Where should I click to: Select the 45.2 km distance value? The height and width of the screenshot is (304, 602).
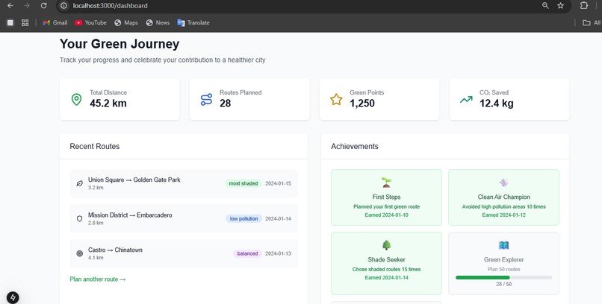108,104
